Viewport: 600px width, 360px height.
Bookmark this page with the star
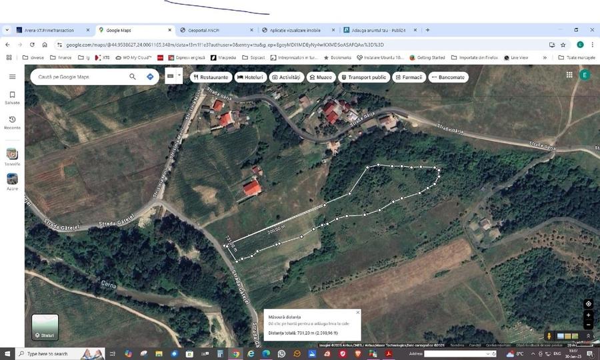pos(563,45)
